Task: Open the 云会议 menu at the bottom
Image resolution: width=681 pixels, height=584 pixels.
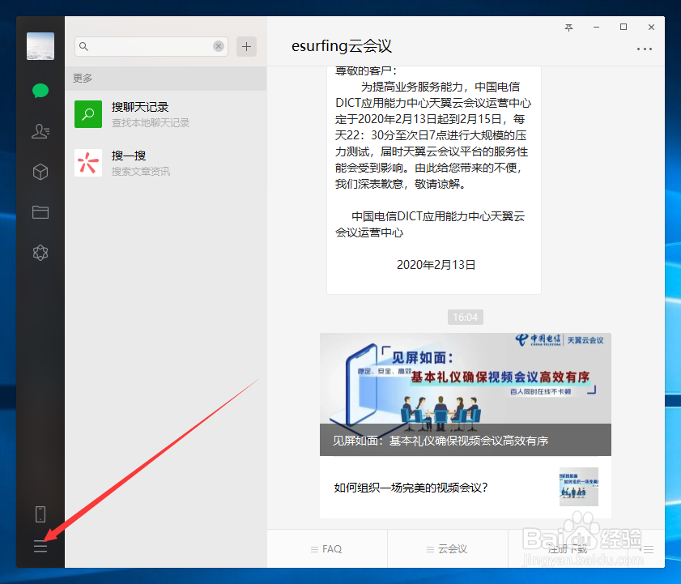Action: (448, 548)
